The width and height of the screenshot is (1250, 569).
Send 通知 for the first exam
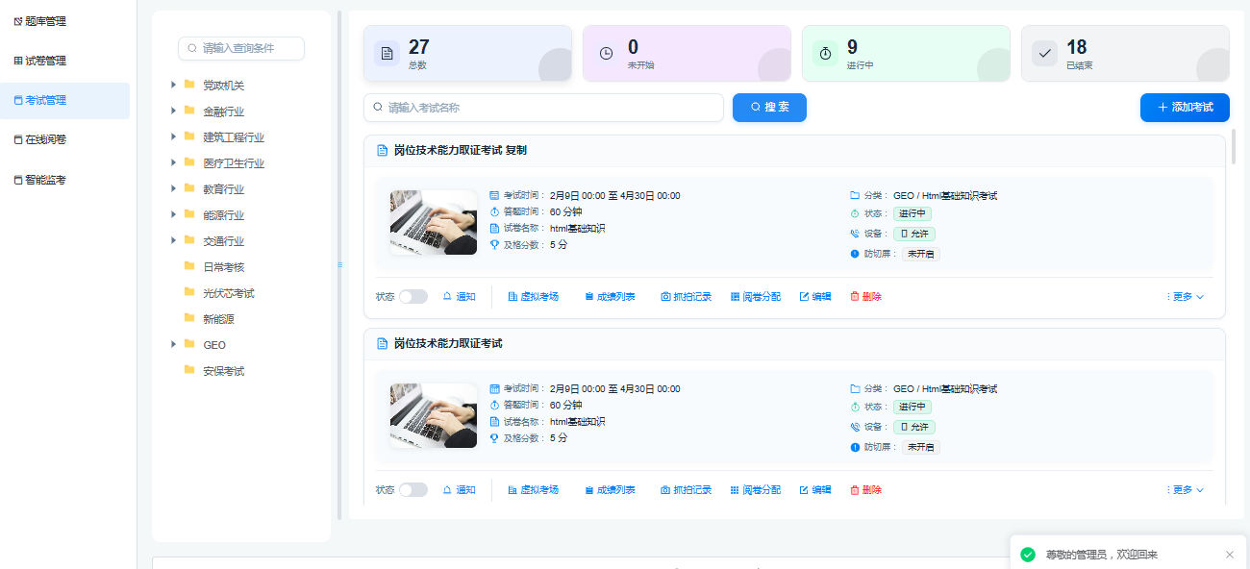(x=460, y=296)
